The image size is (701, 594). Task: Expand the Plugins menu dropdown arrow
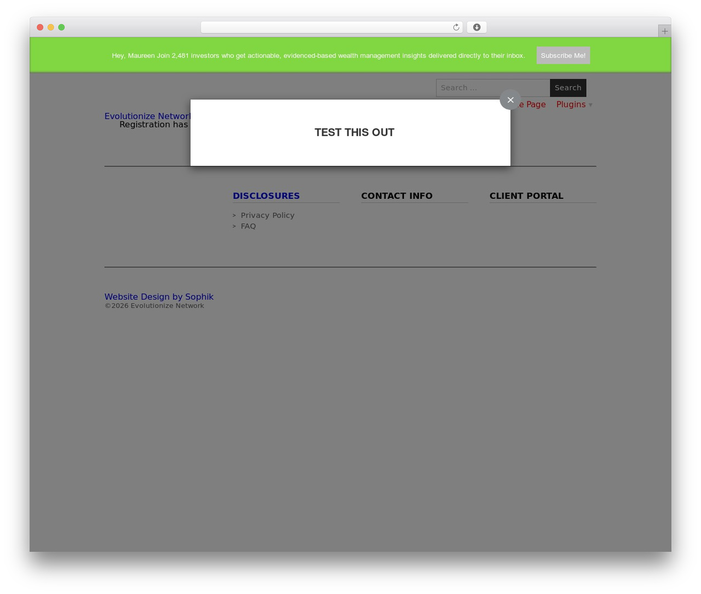590,105
